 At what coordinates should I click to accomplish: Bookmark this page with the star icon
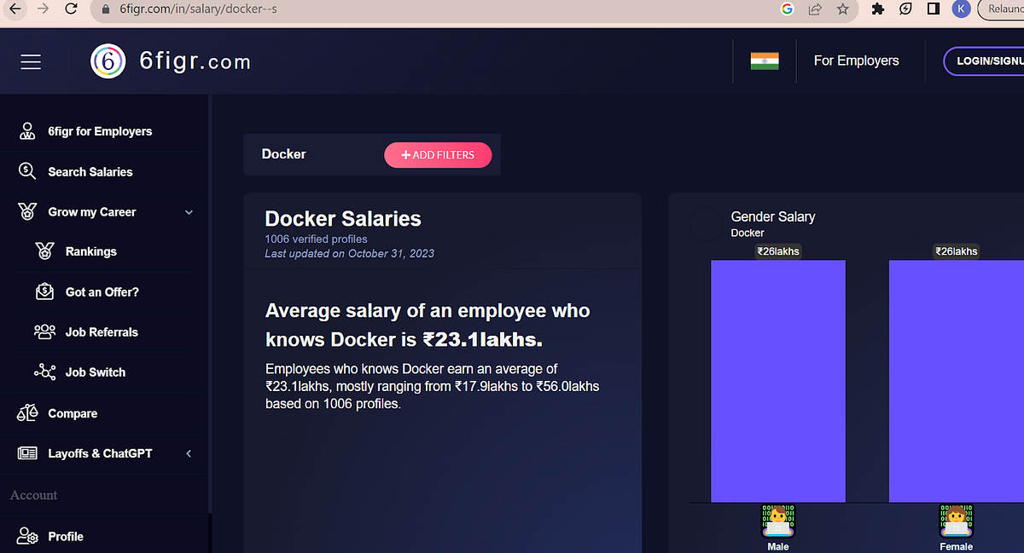(843, 9)
